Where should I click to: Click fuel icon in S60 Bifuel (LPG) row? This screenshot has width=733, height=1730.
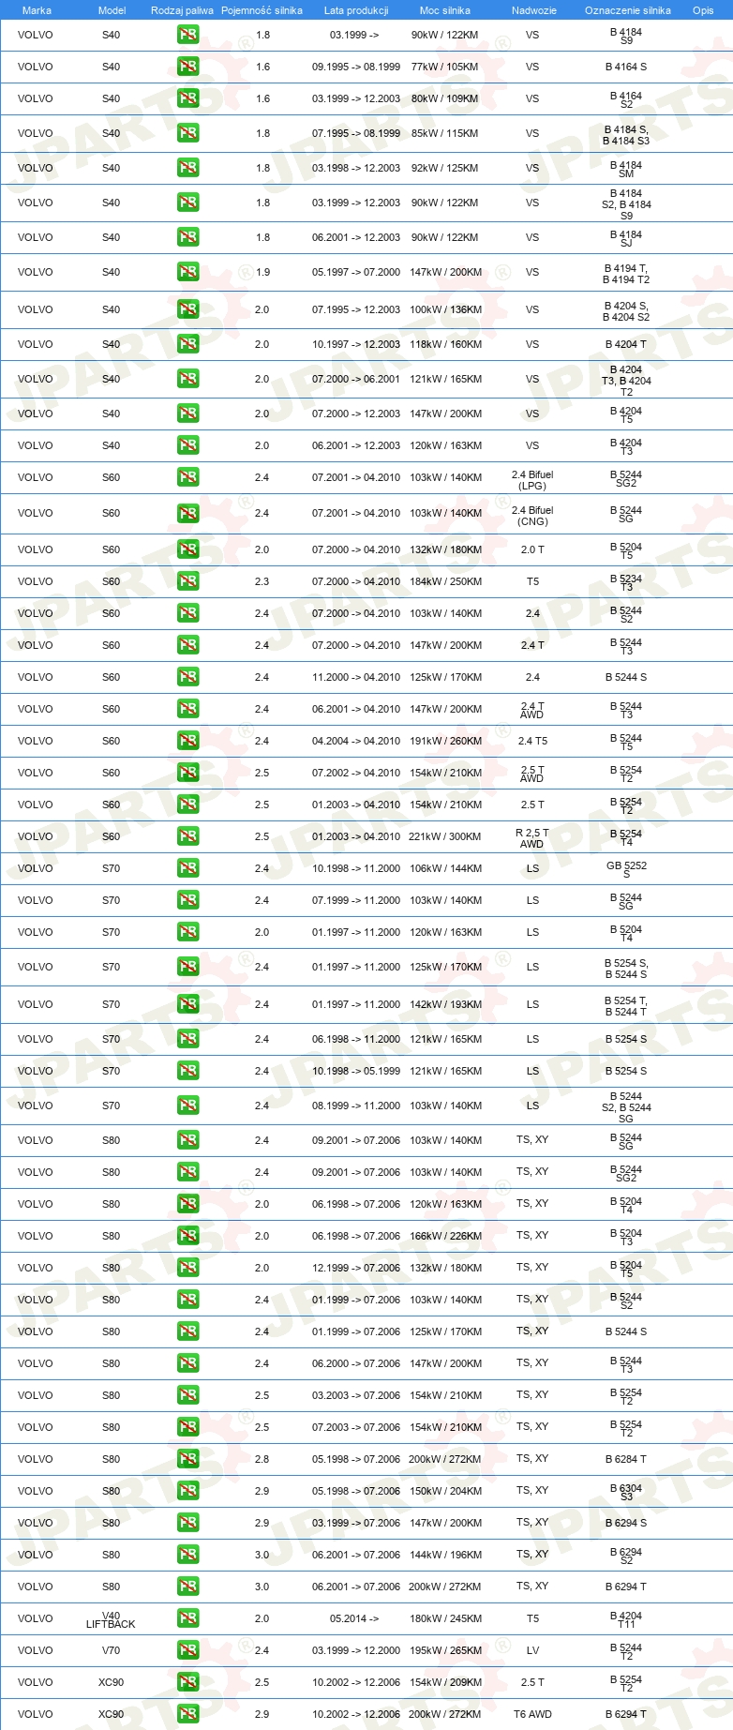187,477
